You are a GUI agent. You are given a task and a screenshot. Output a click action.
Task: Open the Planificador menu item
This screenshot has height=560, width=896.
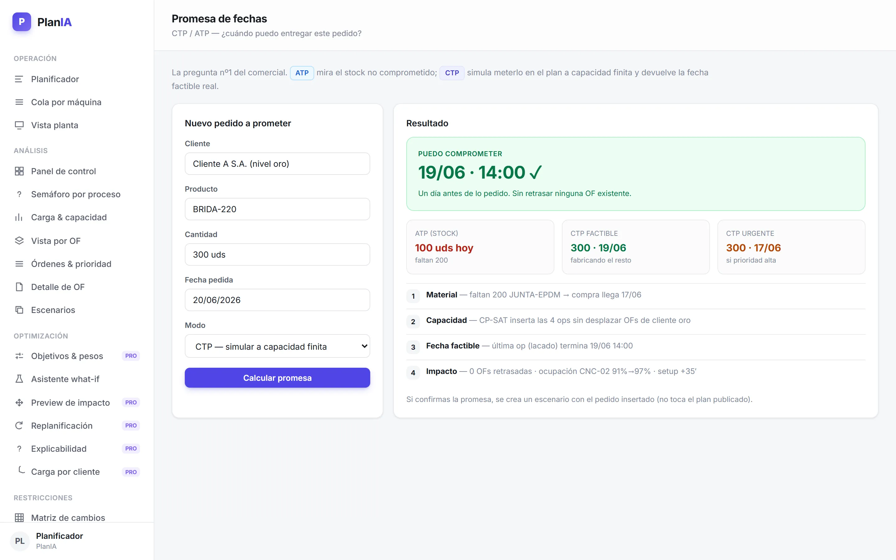(77, 79)
